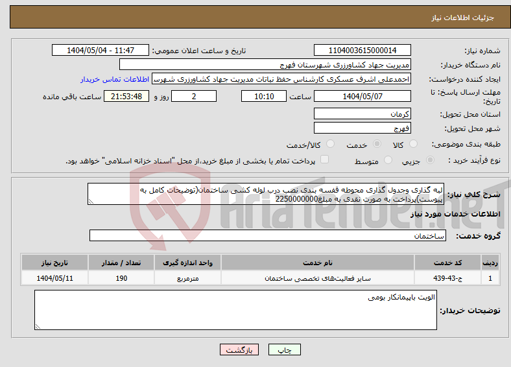Click the واحد اندازه گیری column header

(187, 263)
